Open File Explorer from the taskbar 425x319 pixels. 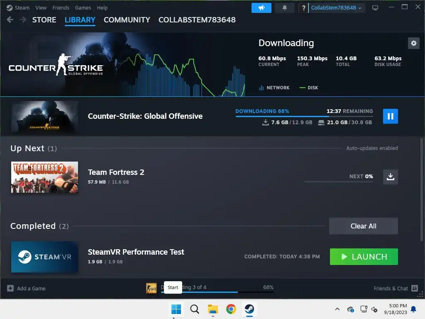click(213, 309)
